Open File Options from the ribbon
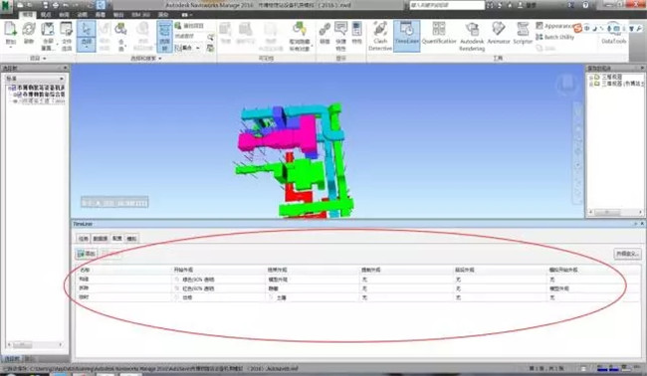Screen dimensions: 647x376 pos(67,36)
